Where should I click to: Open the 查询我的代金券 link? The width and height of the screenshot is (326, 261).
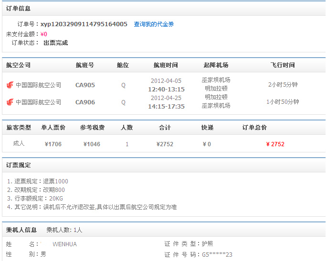154,24
